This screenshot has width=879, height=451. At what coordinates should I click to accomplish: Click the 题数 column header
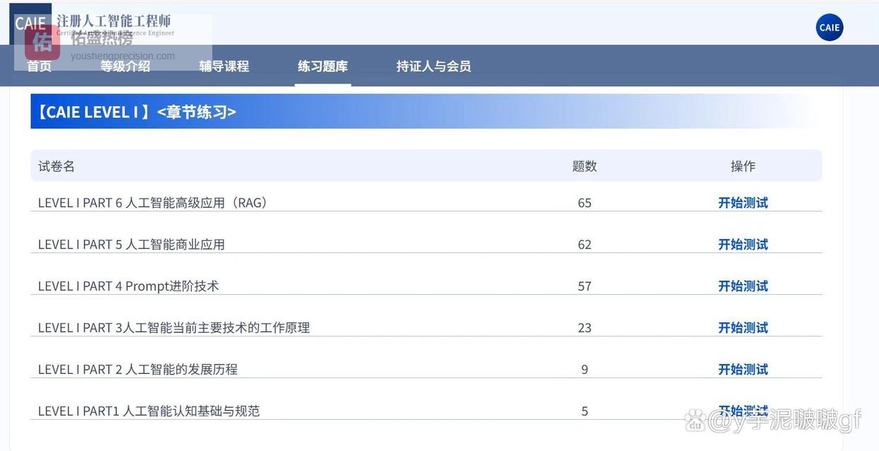click(x=585, y=166)
